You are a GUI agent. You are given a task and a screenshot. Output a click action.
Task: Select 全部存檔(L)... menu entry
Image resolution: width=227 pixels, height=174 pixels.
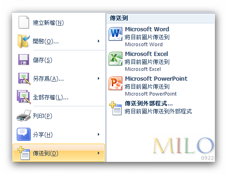[x=59, y=97]
